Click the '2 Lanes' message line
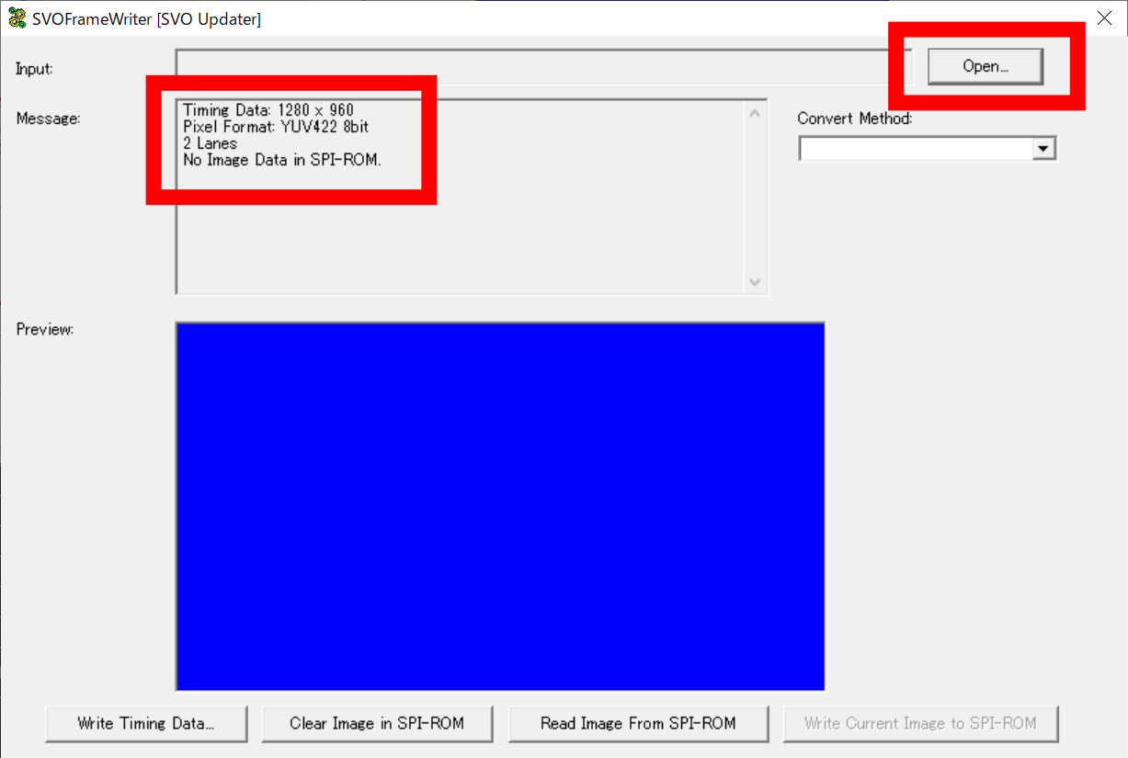The width and height of the screenshot is (1128, 758). tap(210, 143)
